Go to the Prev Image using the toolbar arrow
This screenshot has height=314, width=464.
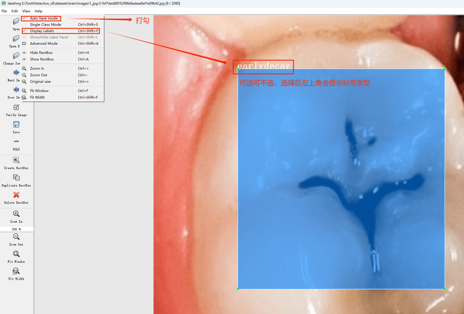coord(16,90)
